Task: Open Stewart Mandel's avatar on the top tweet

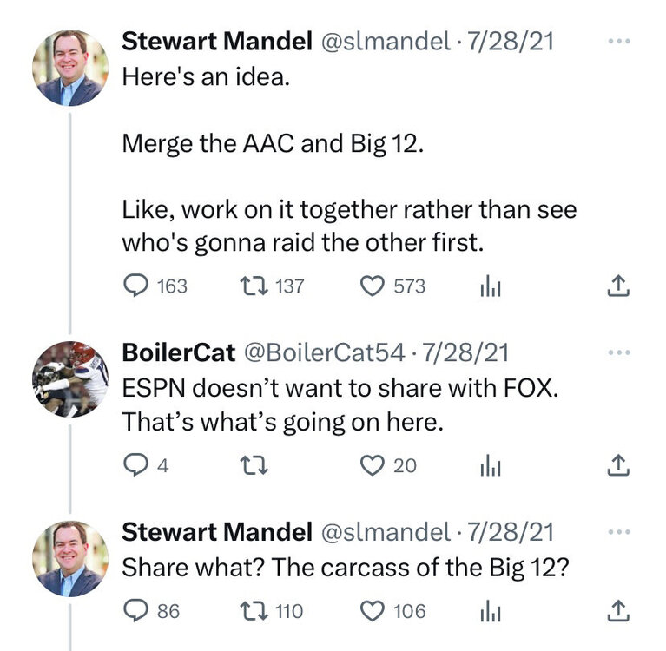Action: (x=70, y=68)
